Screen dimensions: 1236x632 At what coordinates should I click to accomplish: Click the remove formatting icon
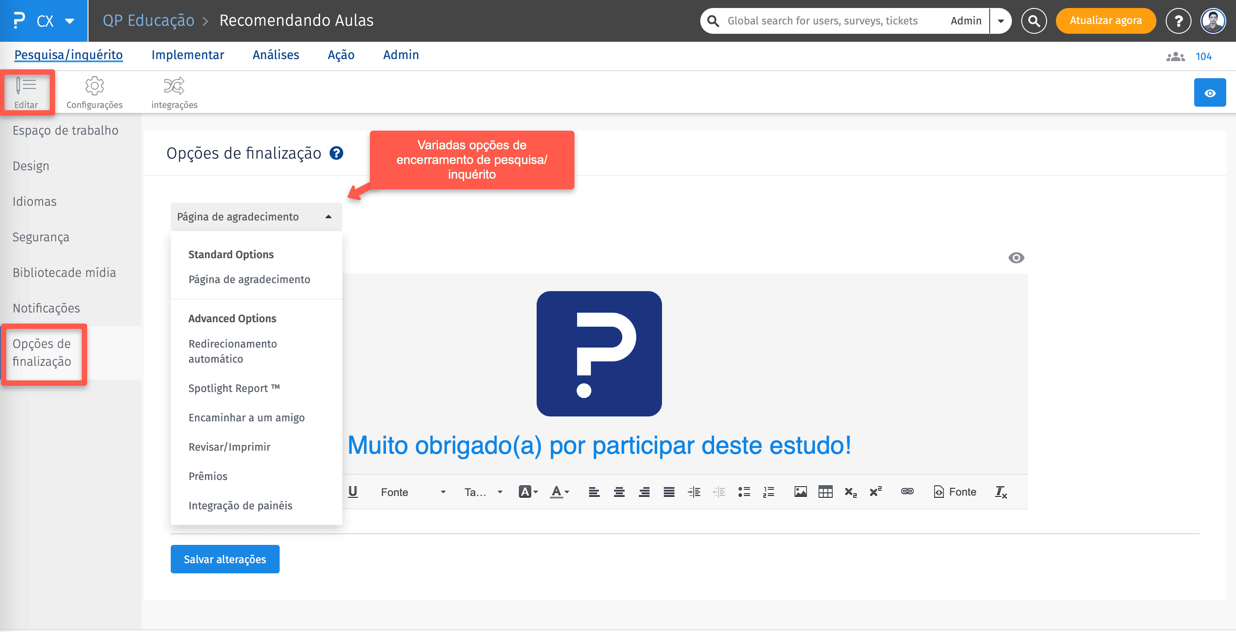pyautogui.click(x=1001, y=492)
